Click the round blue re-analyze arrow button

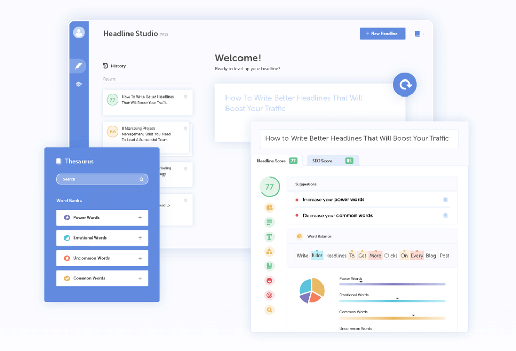click(405, 85)
